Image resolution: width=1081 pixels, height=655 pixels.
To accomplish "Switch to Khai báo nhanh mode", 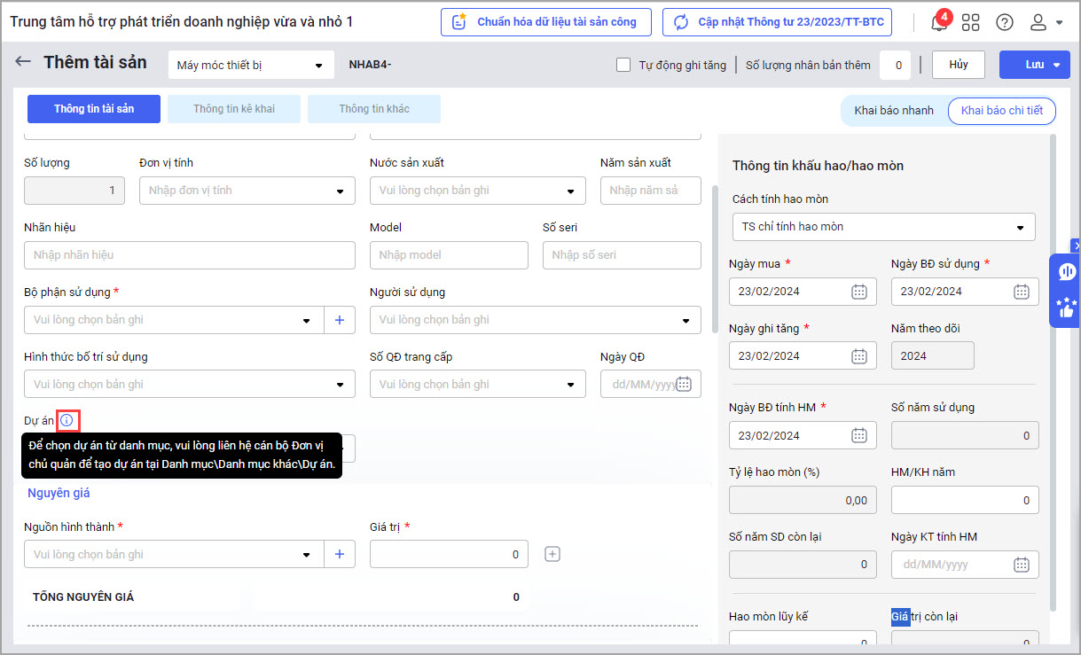I will click(x=893, y=111).
